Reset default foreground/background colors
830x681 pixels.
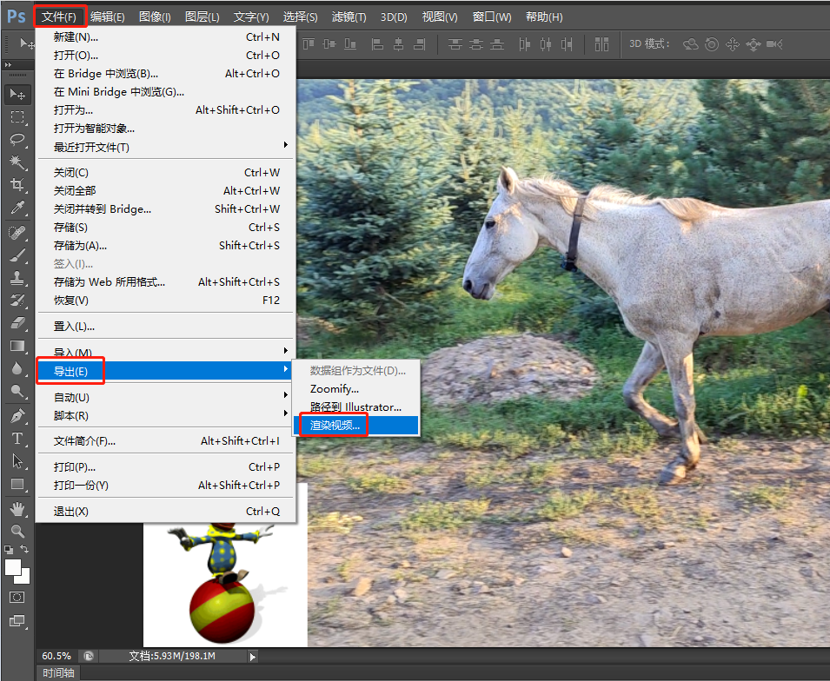pyautogui.click(x=9, y=550)
